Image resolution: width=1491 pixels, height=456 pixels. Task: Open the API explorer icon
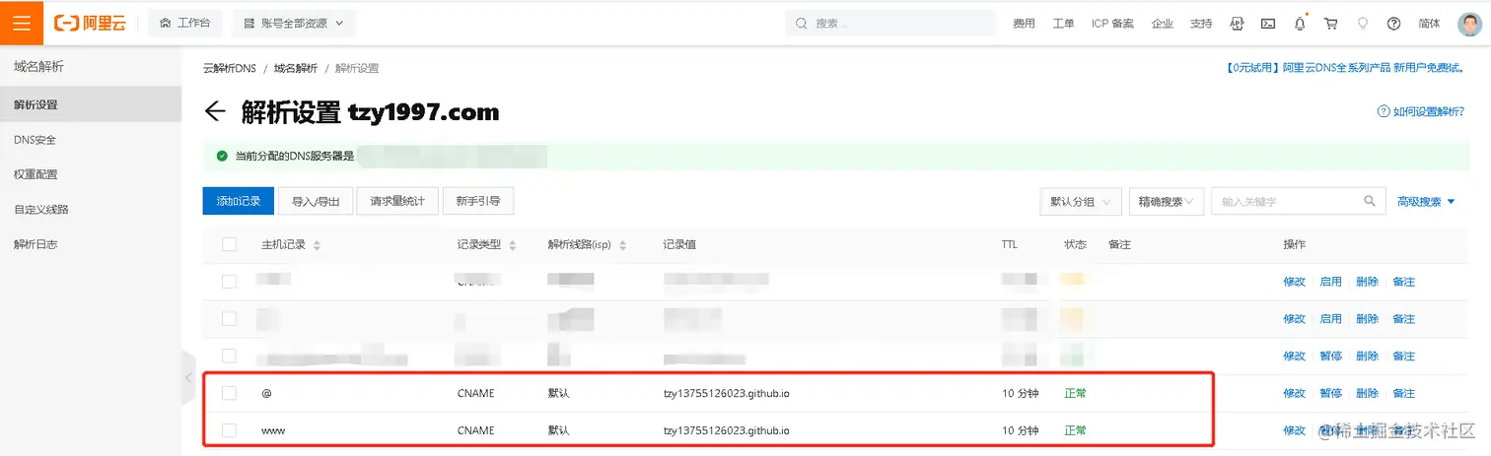click(1237, 23)
